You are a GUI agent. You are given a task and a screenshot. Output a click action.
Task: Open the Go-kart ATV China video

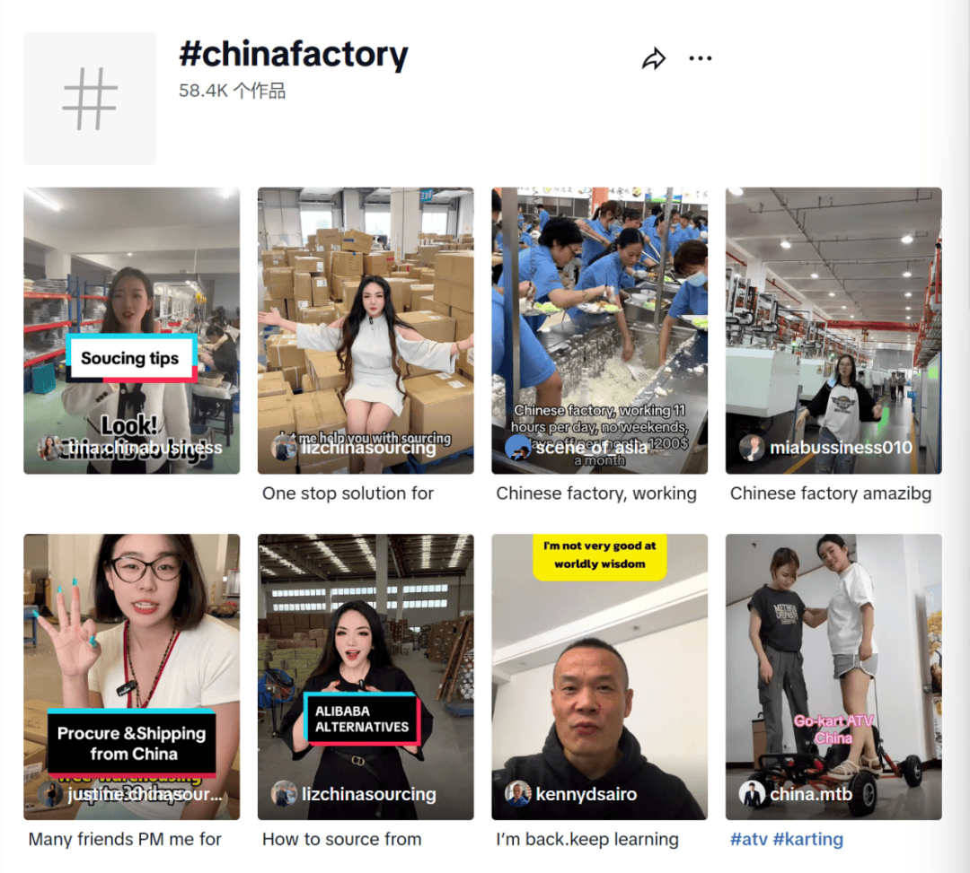click(x=833, y=677)
